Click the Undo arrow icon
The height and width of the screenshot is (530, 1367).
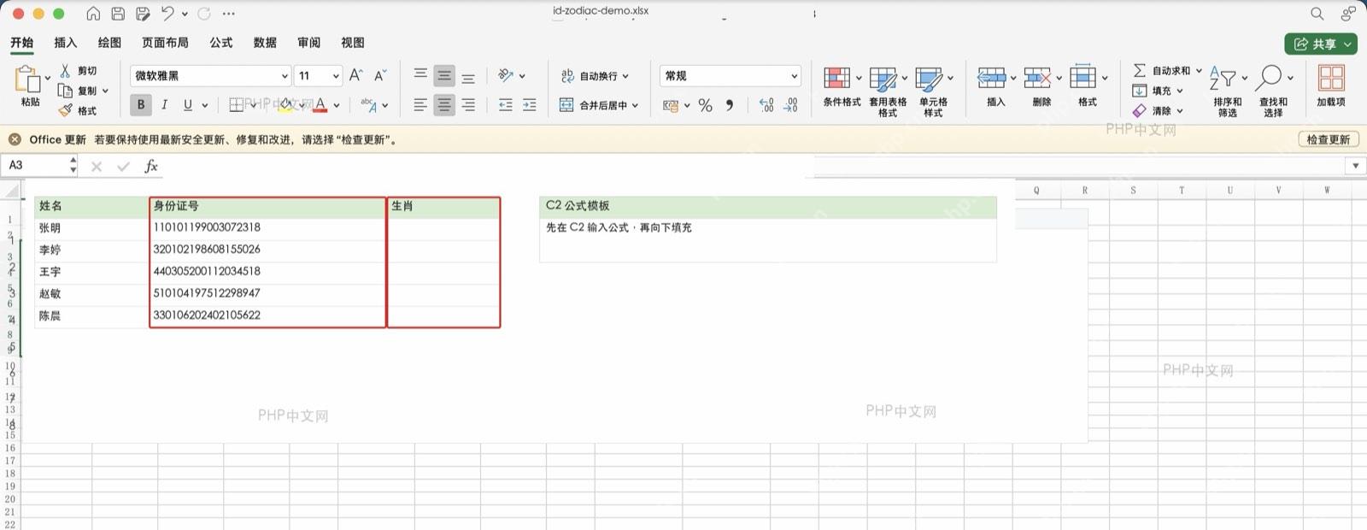[167, 14]
